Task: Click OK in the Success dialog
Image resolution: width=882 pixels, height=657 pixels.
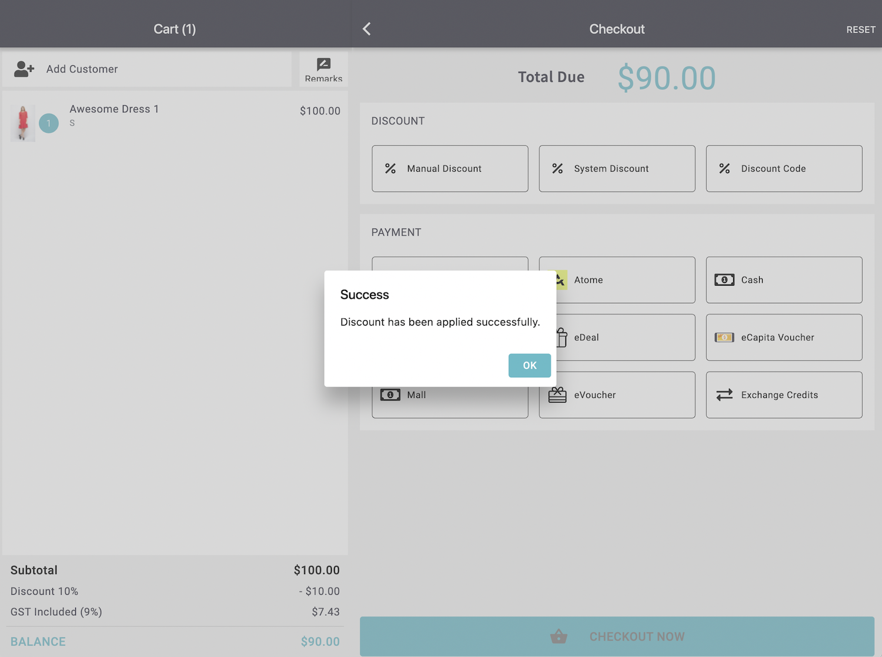Action: (529, 366)
